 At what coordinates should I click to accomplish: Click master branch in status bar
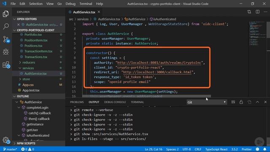coord(10,149)
